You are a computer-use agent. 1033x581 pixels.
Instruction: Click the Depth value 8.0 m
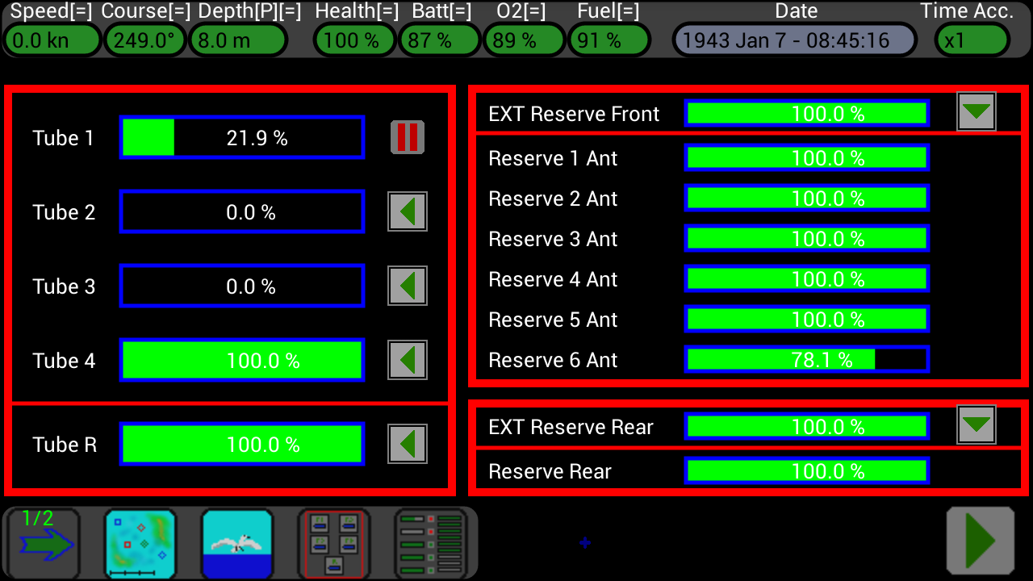tap(238, 40)
